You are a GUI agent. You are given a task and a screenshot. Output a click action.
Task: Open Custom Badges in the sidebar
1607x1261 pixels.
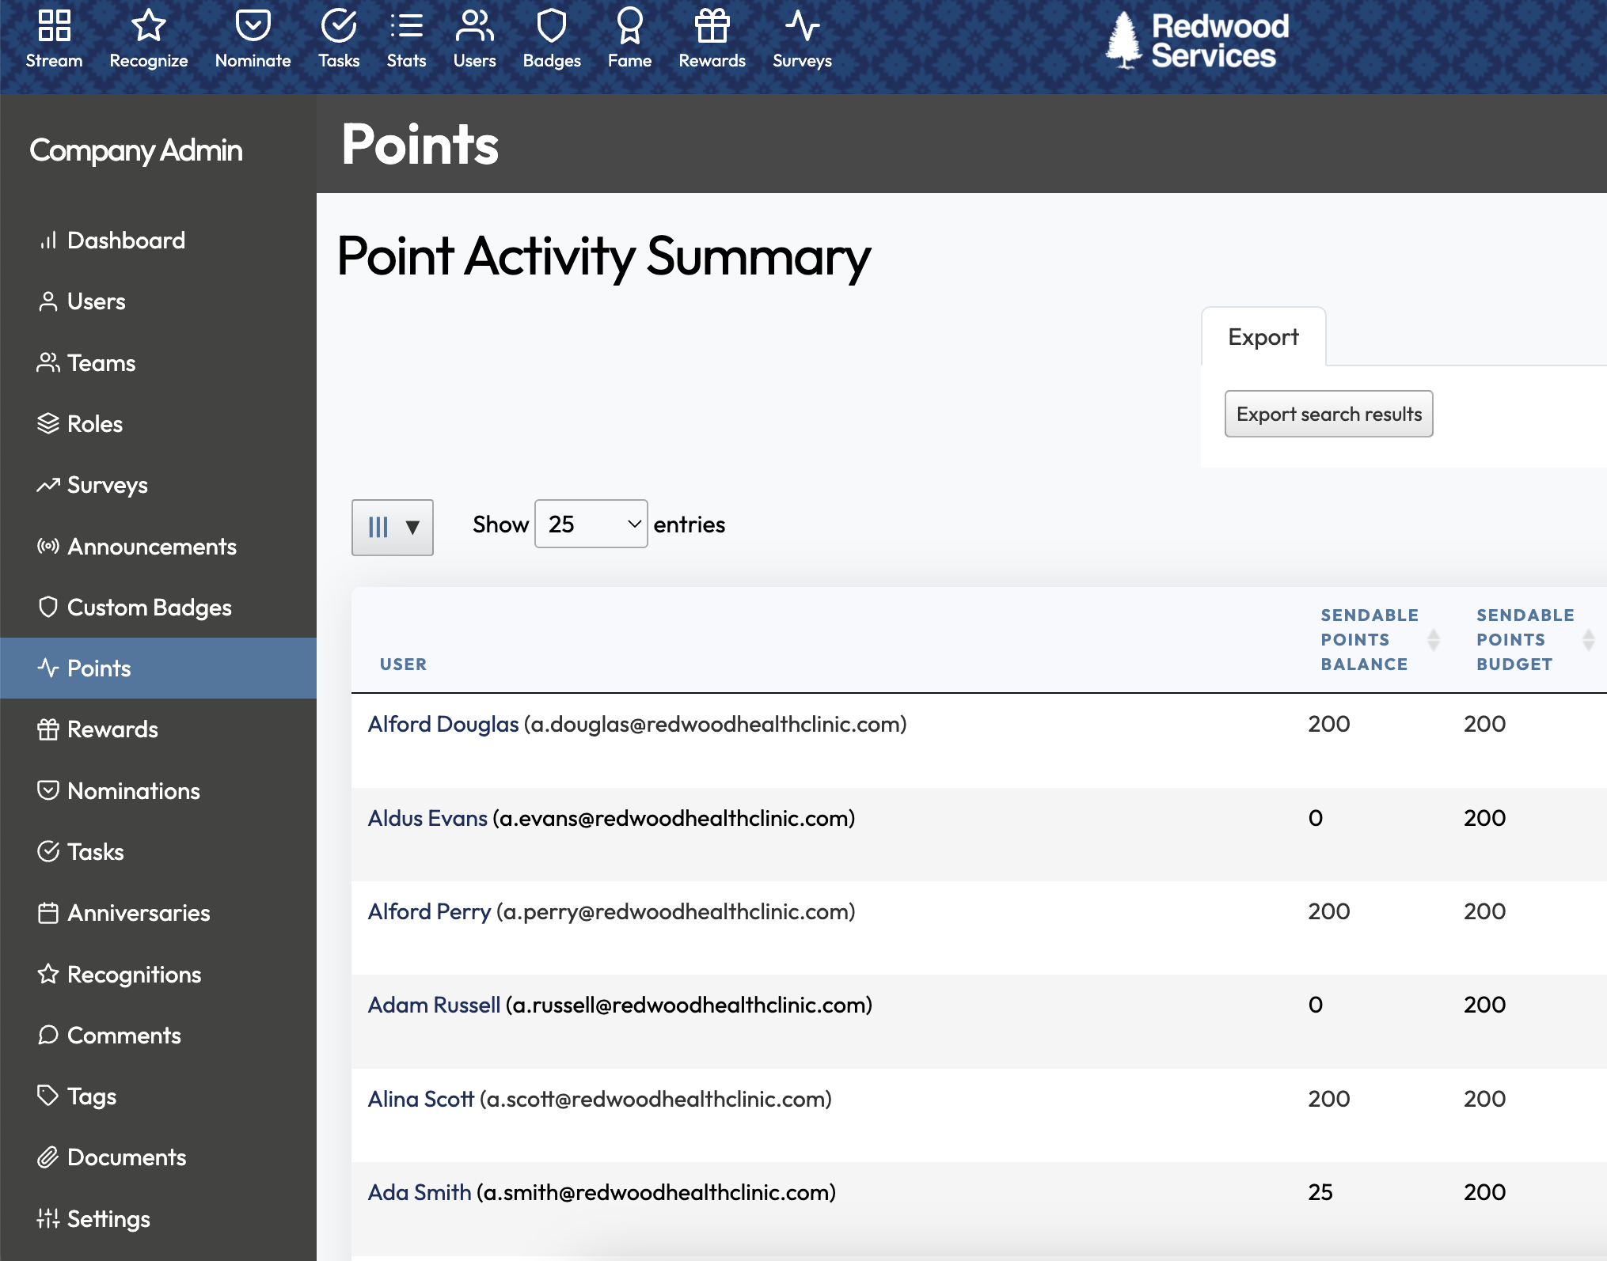(x=149, y=608)
